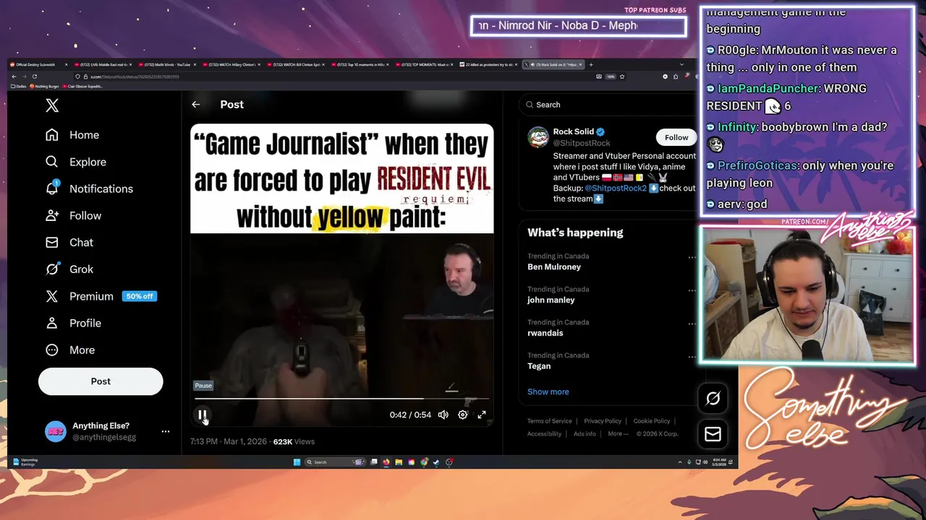
Task: Open Profile in the sidebar
Action: pos(73,323)
